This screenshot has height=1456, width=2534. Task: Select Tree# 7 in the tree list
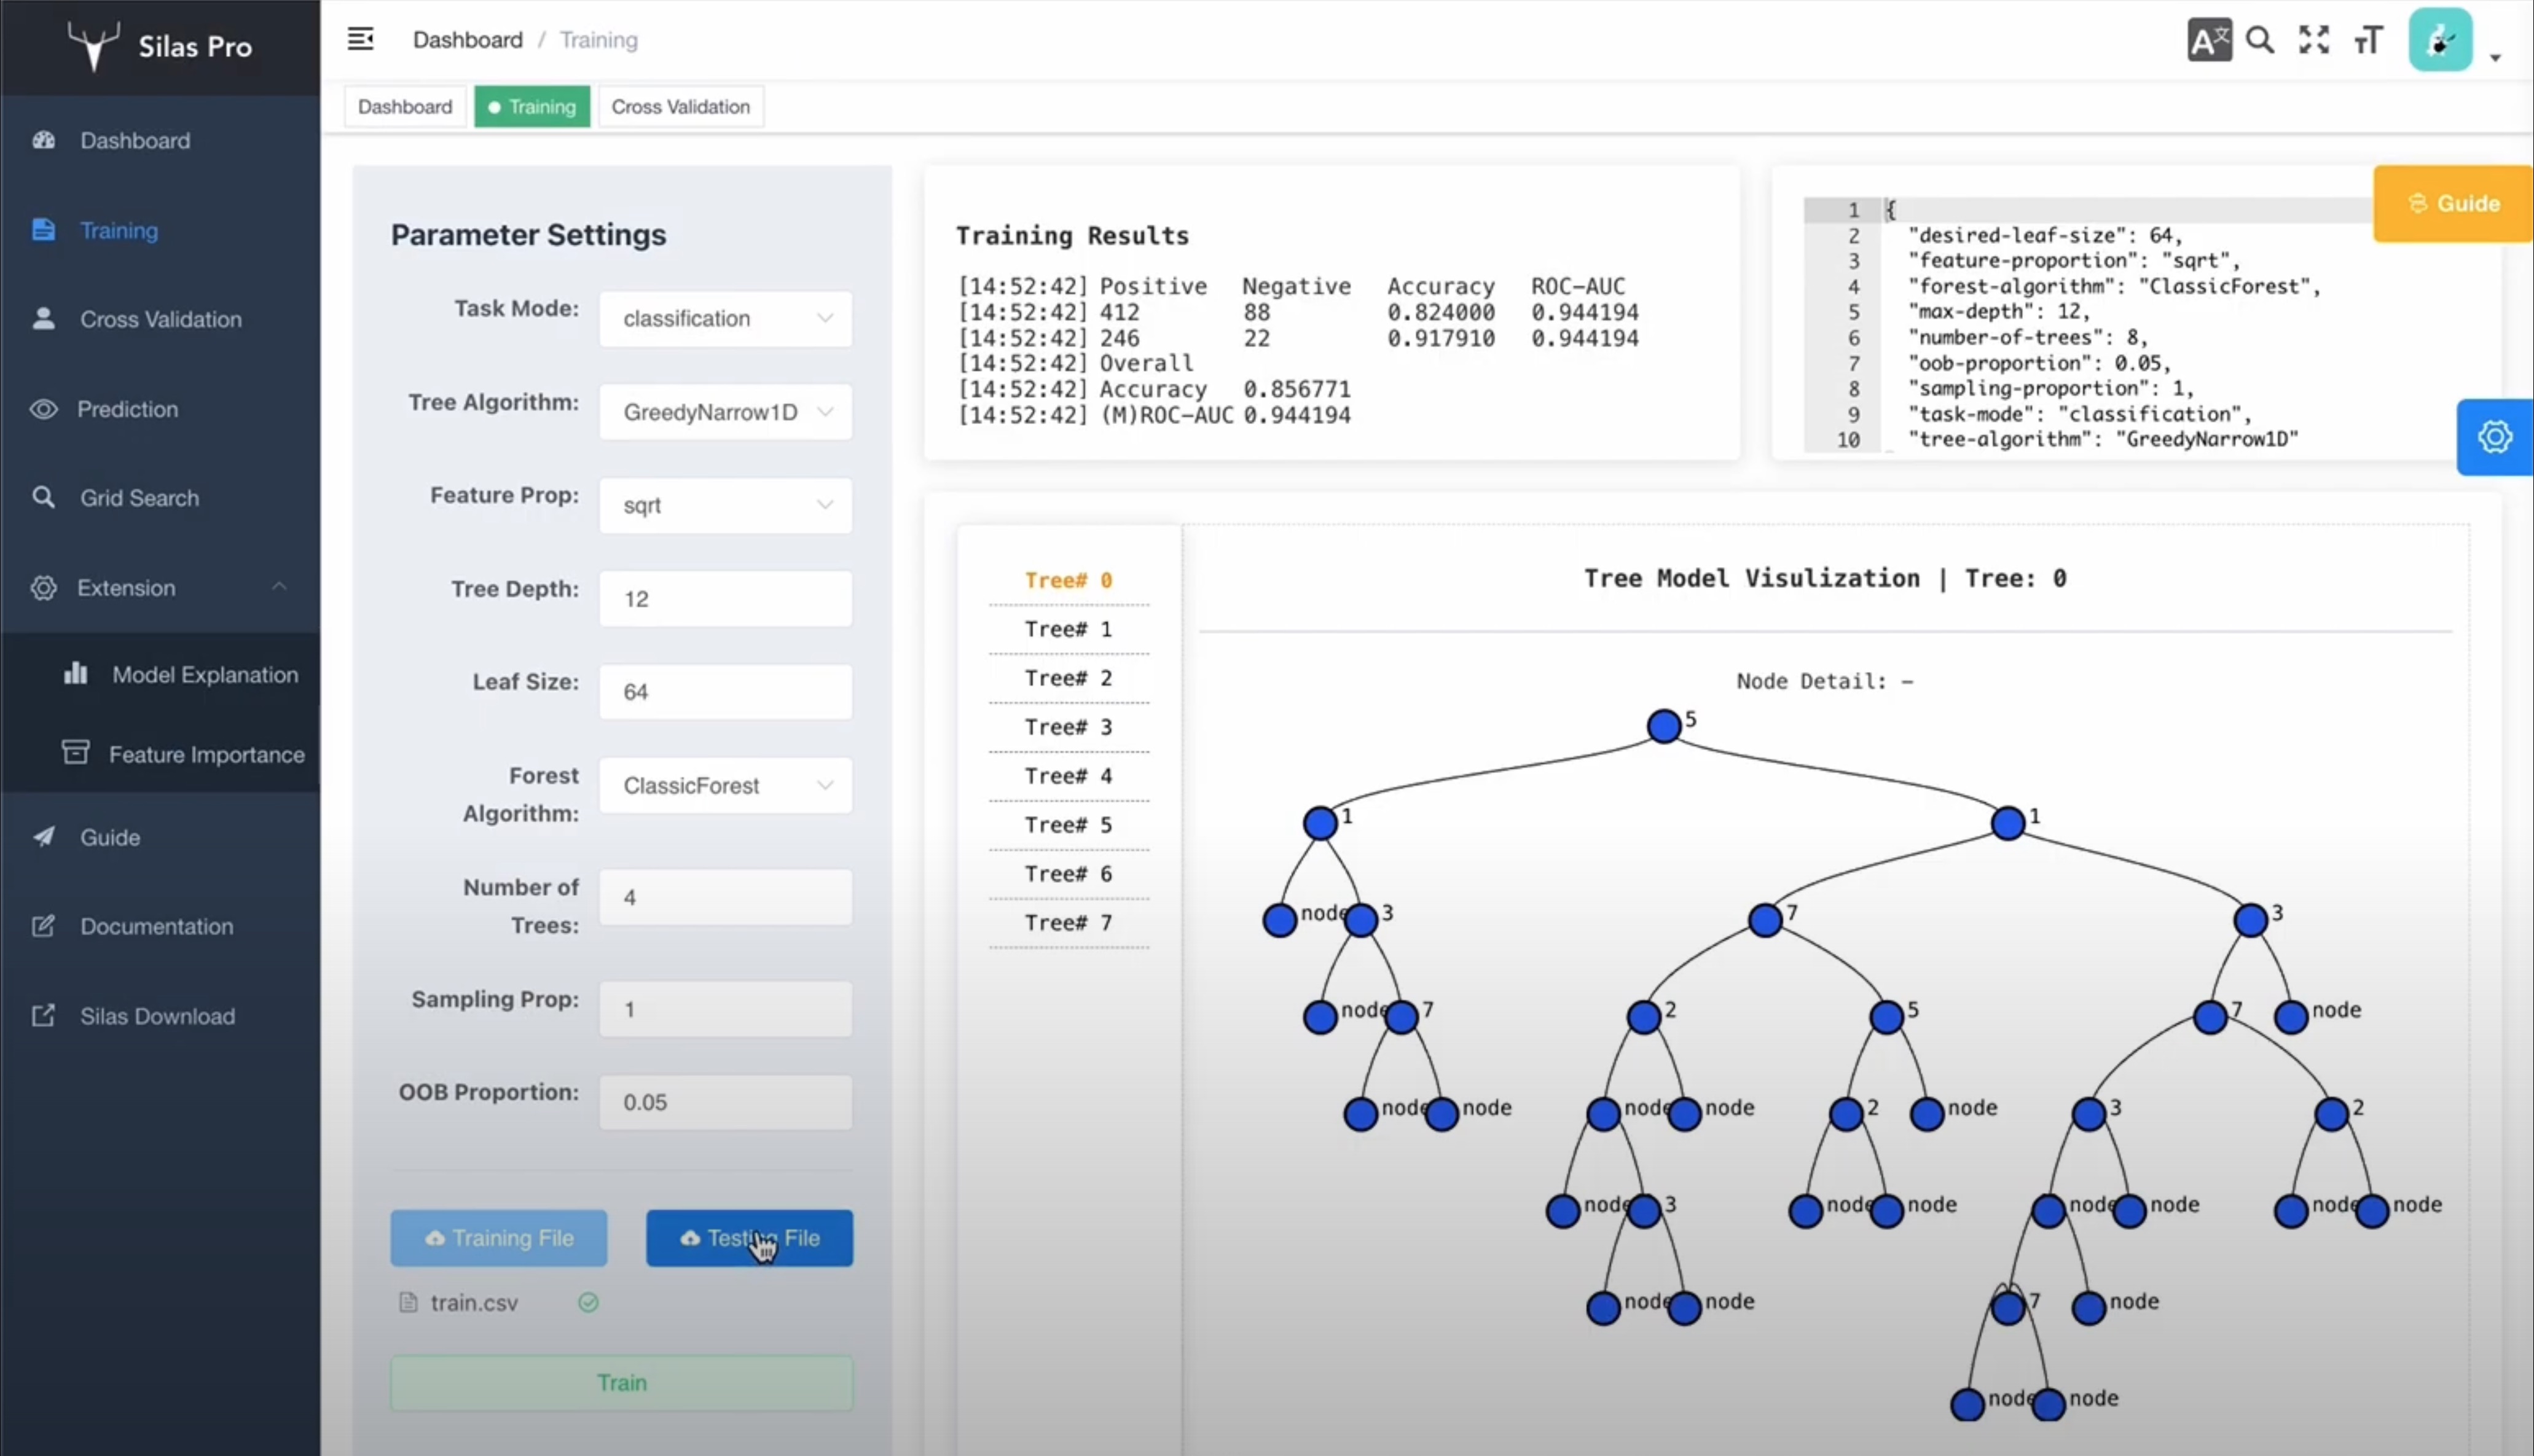point(1068,923)
